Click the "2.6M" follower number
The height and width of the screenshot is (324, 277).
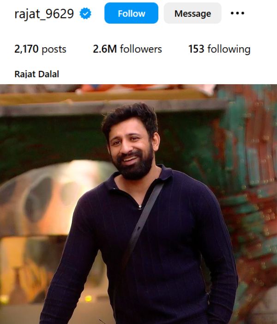point(105,49)
